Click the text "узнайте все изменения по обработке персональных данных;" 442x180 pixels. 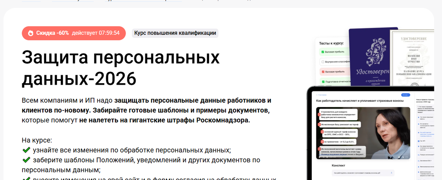click(132, 150)
